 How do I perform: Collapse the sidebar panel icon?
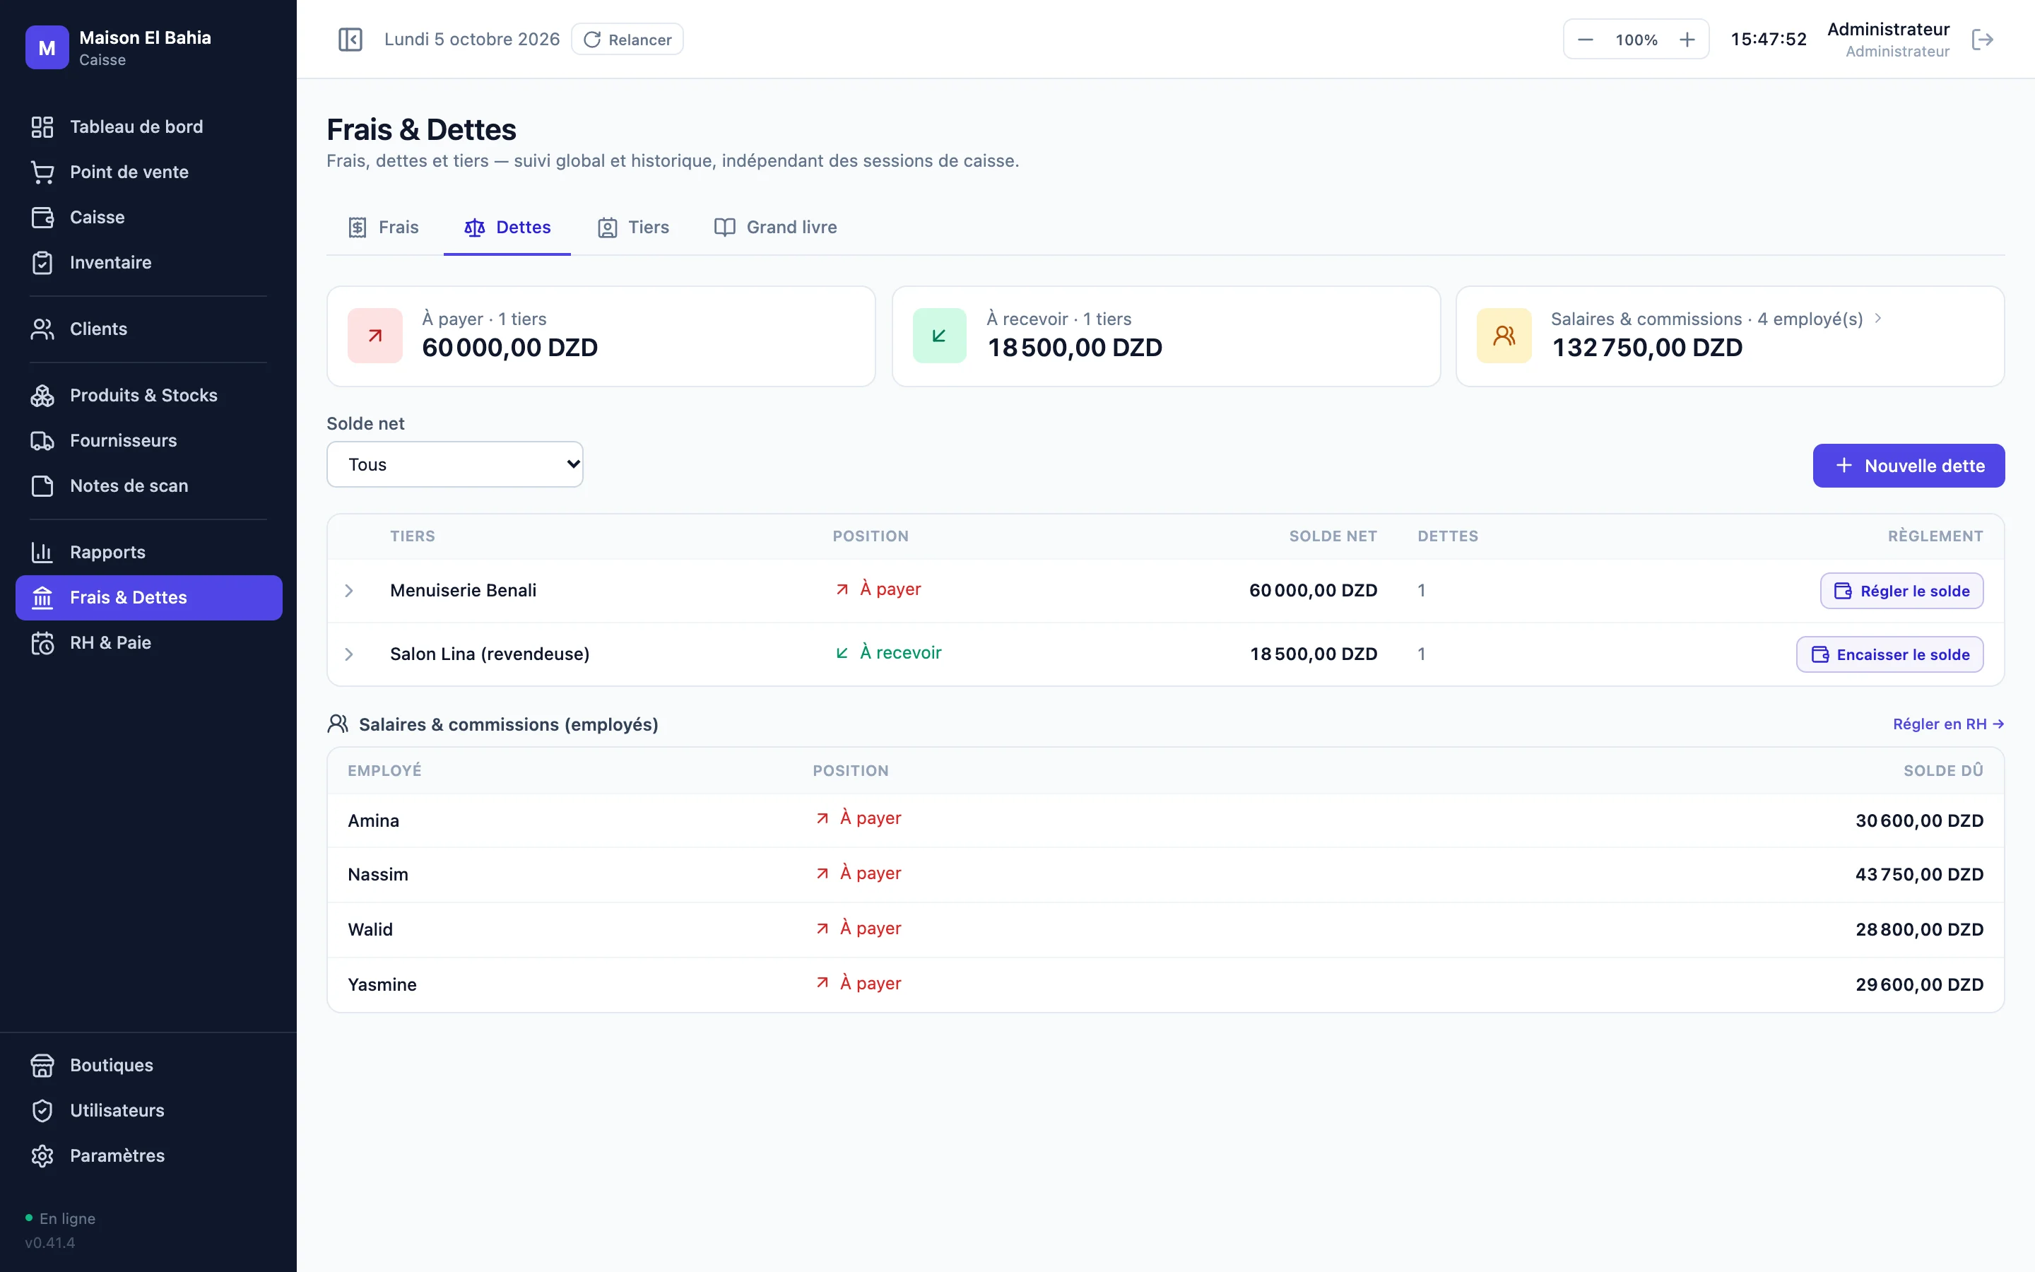click(350, 40)
